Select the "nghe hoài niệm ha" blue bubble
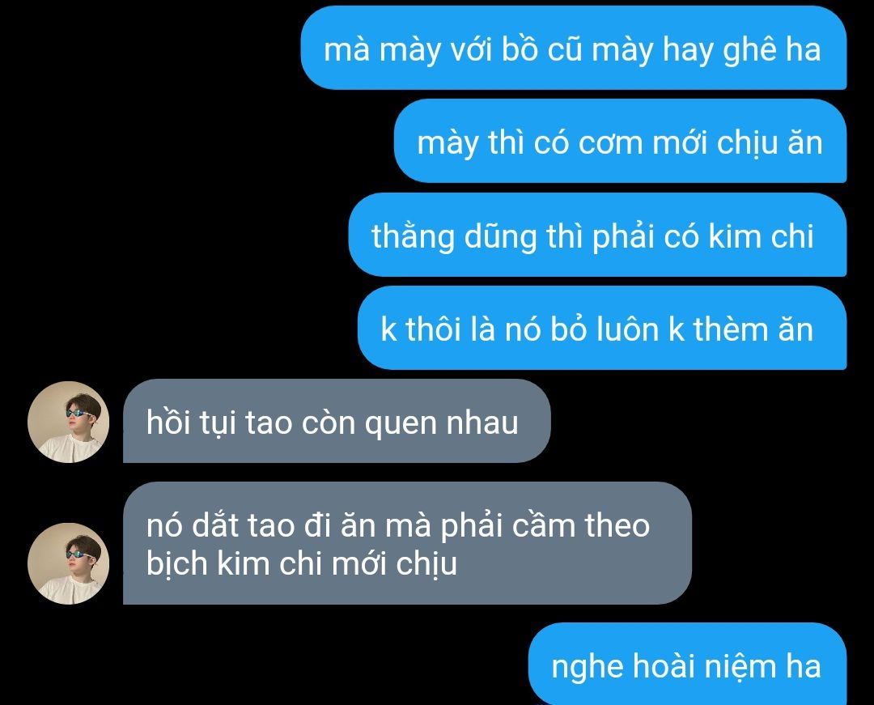 [x=687, y=664]
